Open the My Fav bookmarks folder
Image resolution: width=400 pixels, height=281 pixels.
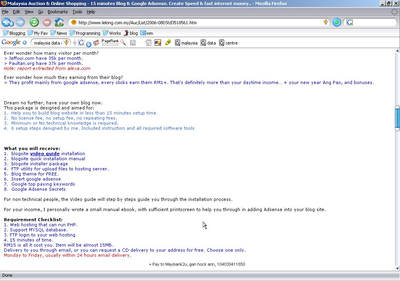click(37, 33)
